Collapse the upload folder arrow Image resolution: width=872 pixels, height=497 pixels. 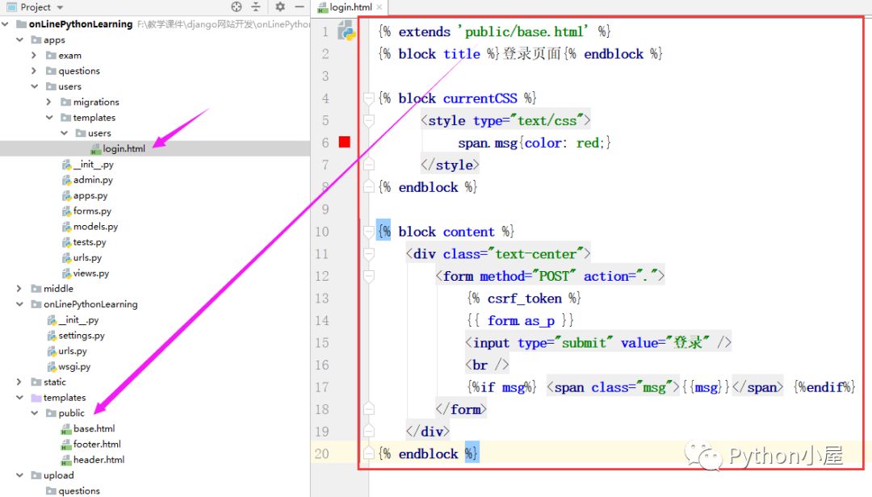(x=19, y=475)
